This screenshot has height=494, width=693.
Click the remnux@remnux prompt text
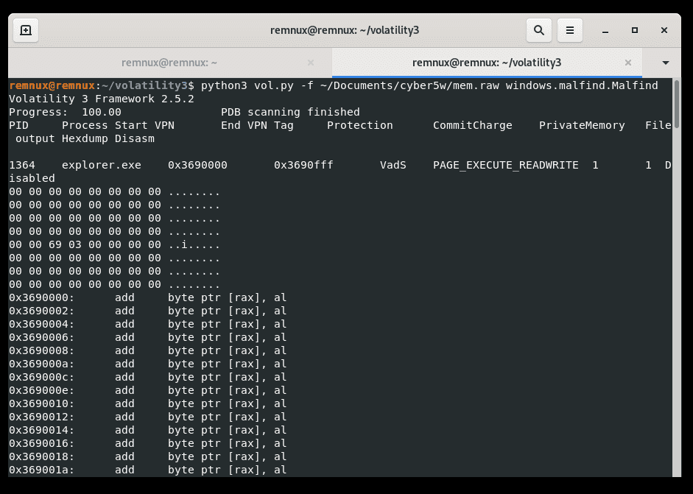pos(52,85)
